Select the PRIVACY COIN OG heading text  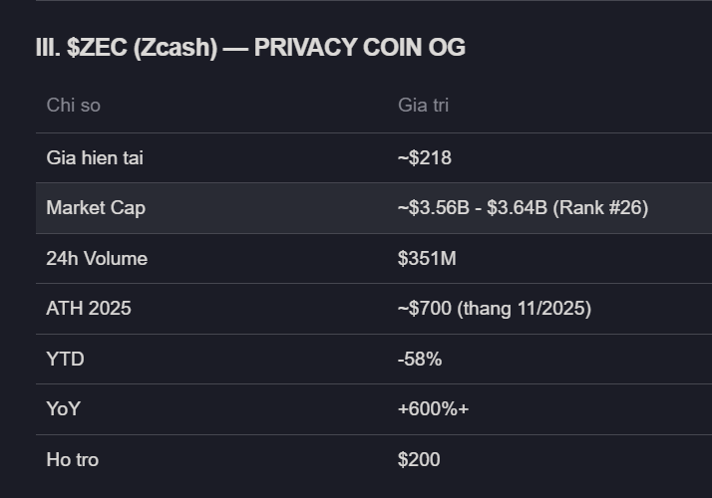point(359,48)
